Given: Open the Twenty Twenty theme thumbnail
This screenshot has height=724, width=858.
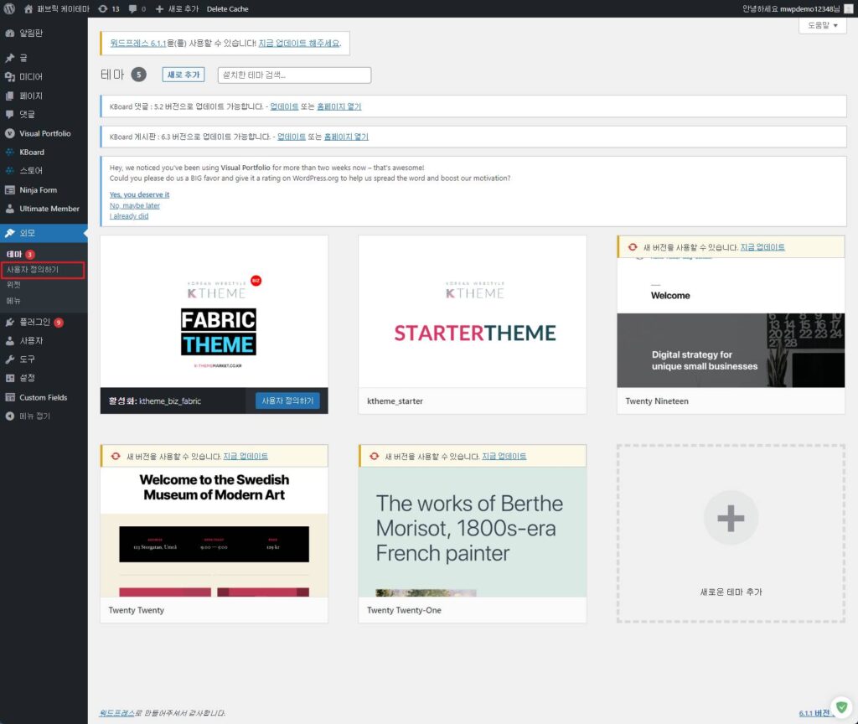Looking at the screenshot, I should [214, 532].
